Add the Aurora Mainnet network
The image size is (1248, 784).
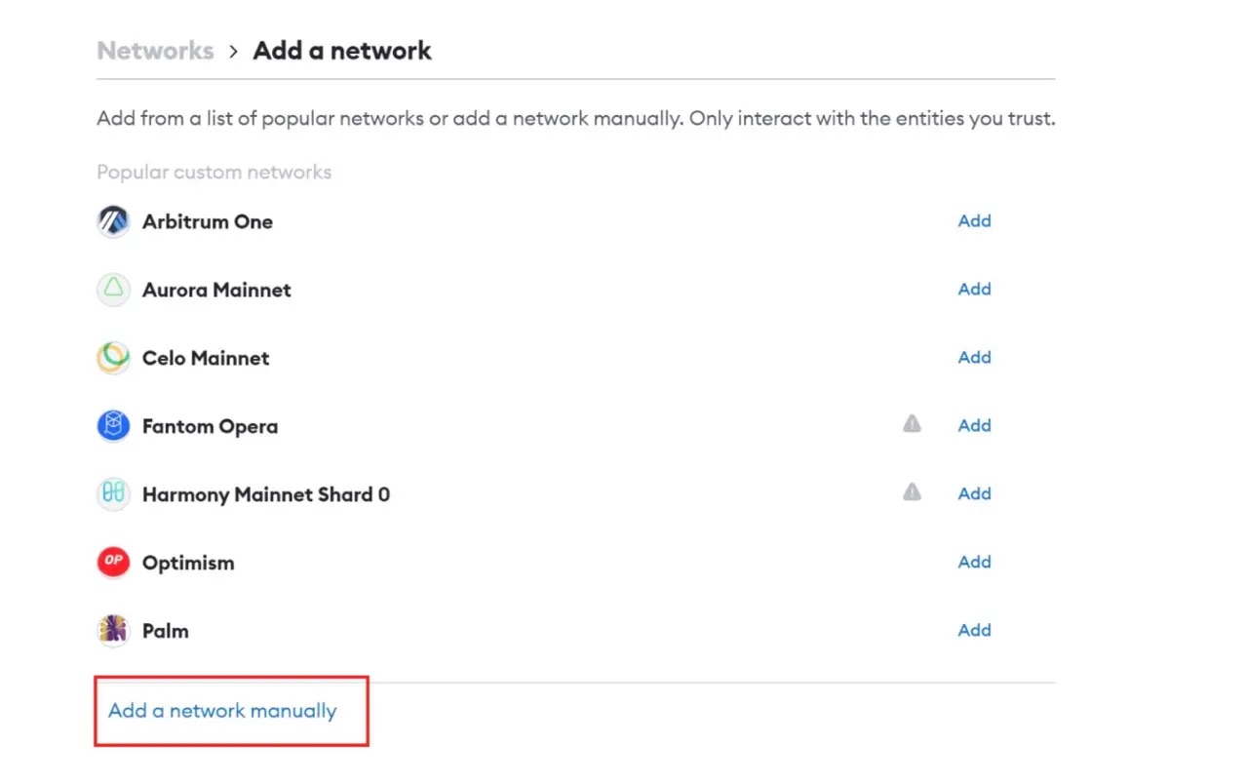tap(974, 290)
